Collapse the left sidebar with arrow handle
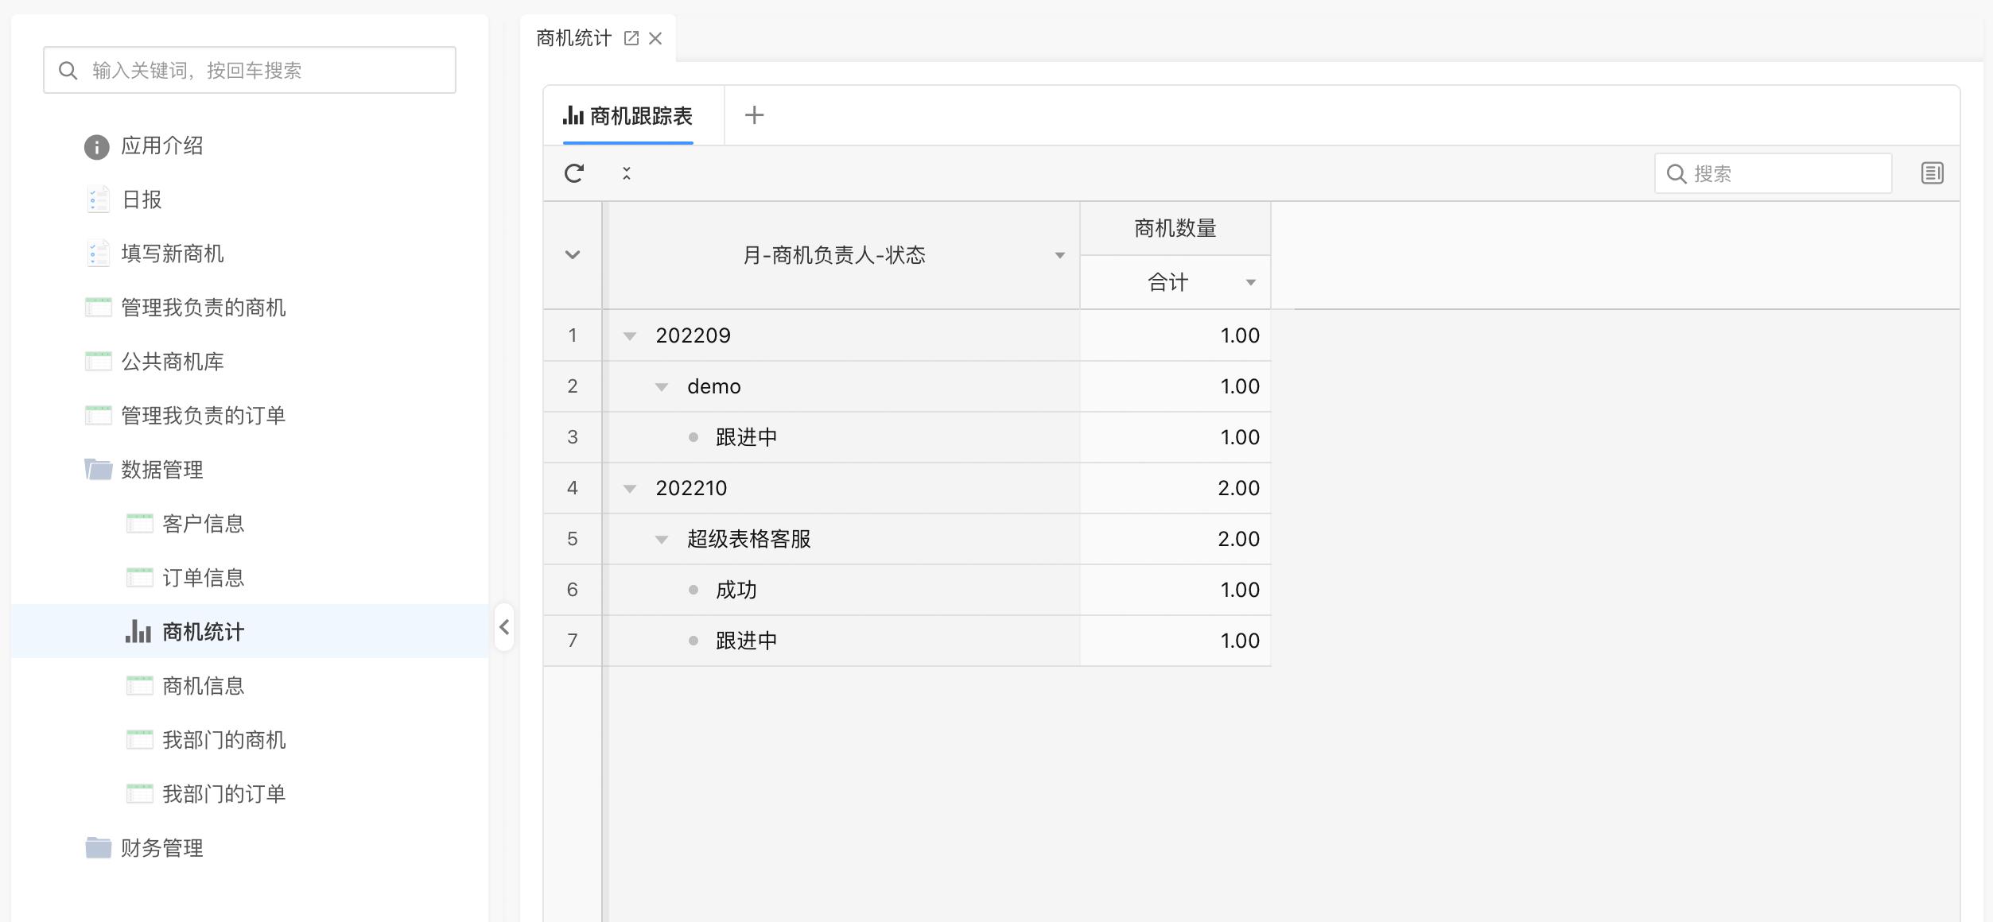Image resolution: width=1993 pixels, height=922 pixels. click(x=504, y=627)
